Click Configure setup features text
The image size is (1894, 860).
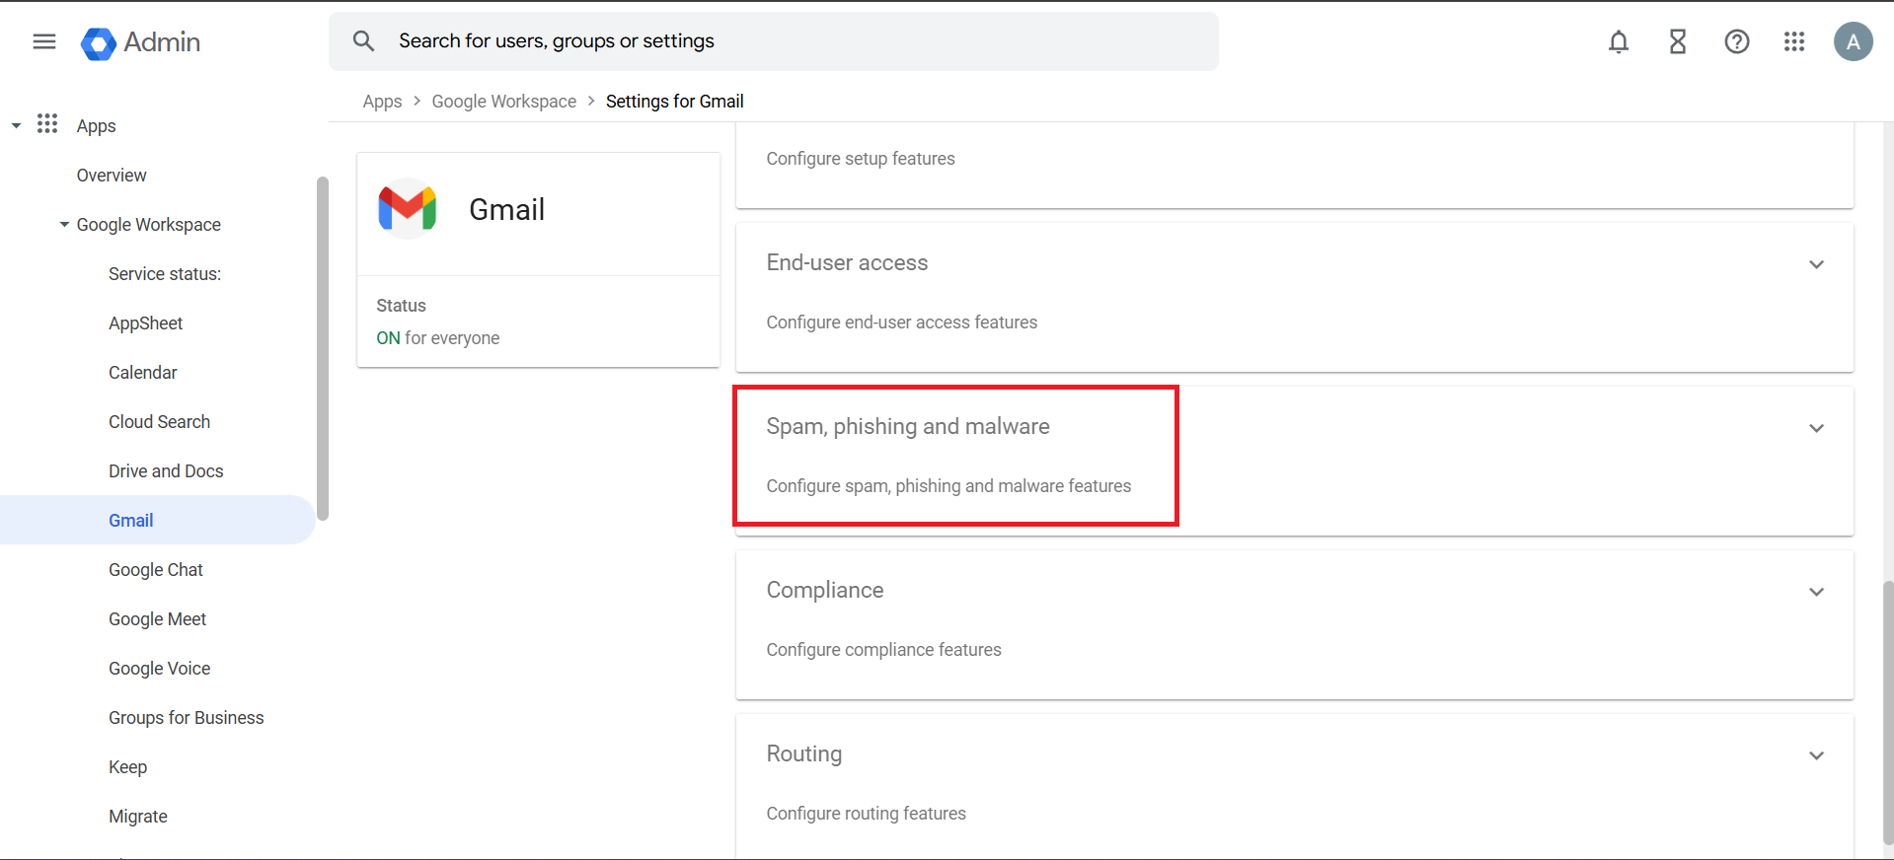pos(861,159)
